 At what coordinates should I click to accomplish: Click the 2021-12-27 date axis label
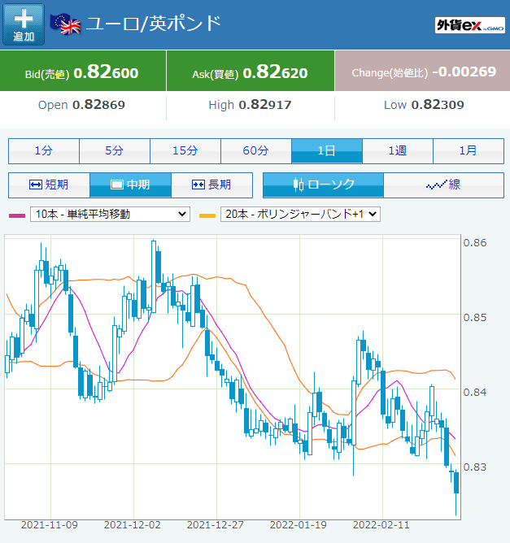[216, 525]
